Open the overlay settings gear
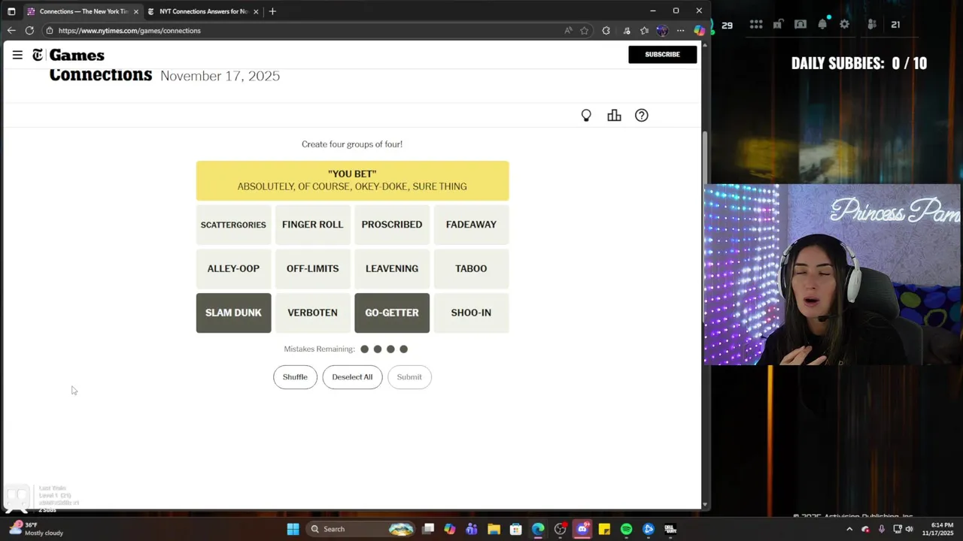963x541 pixels. click(845, 25)
